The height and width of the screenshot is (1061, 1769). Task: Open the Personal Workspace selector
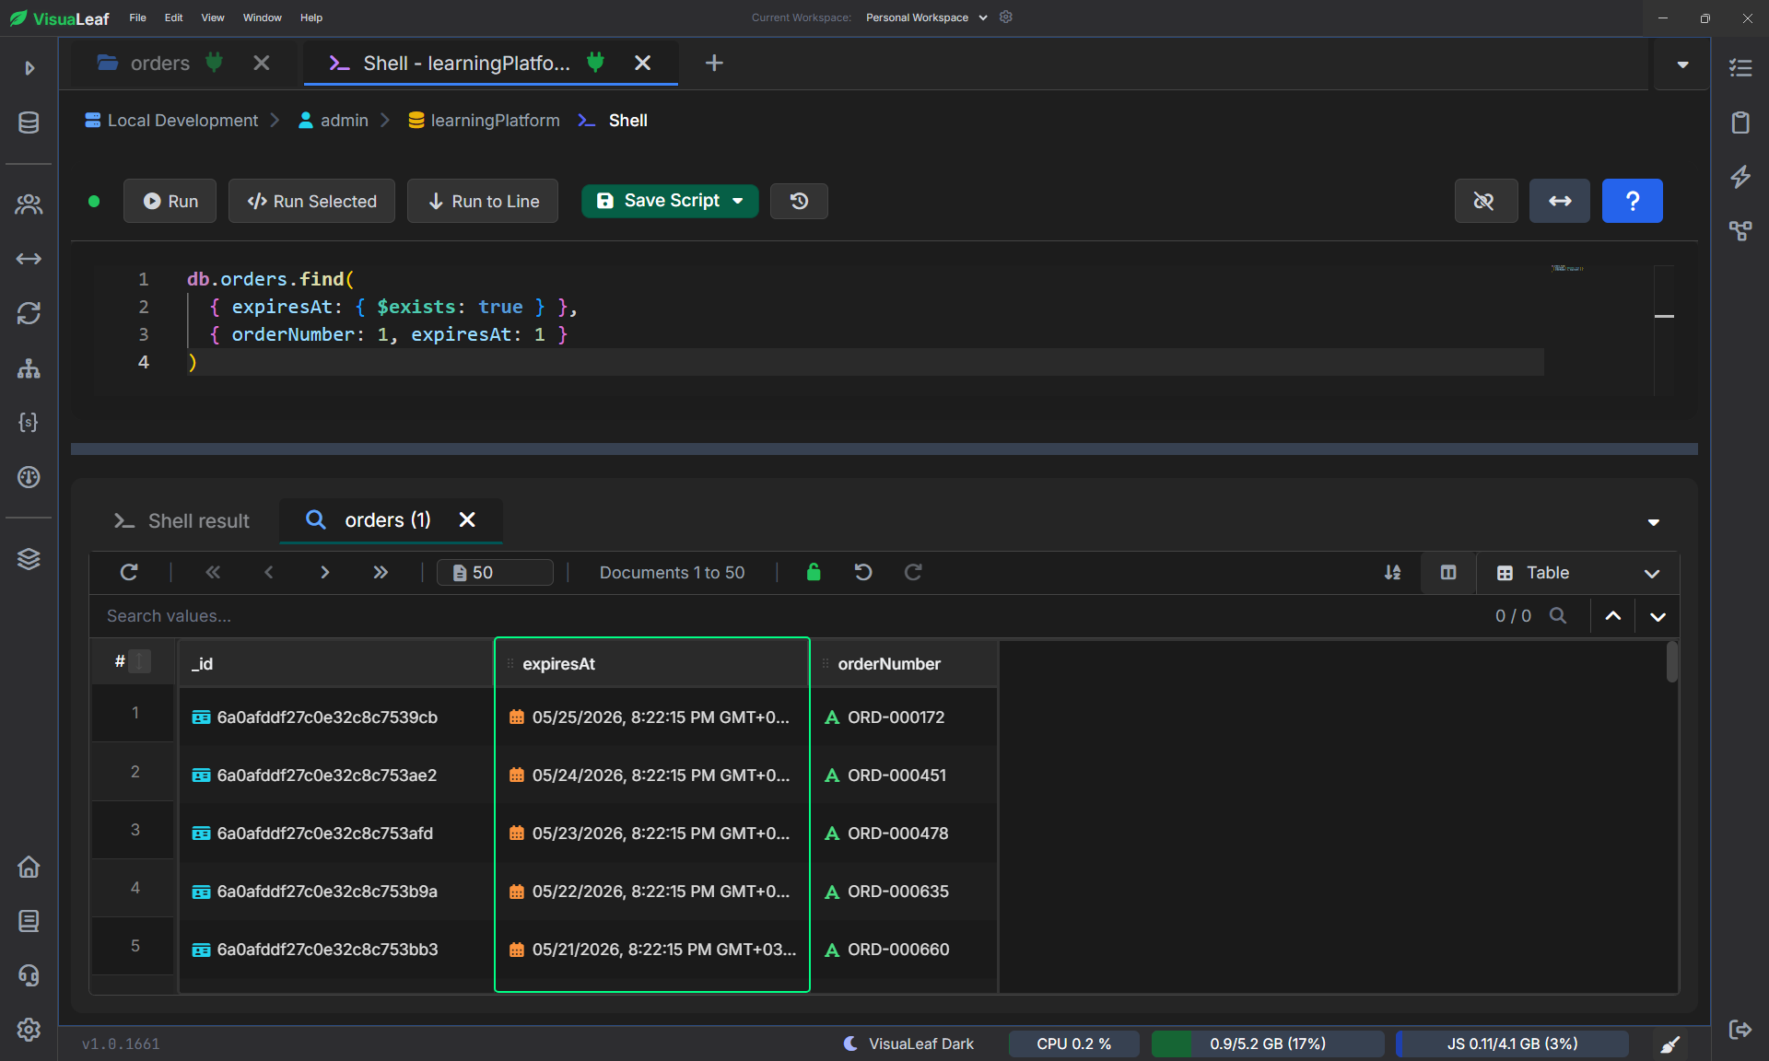point(926,17)
